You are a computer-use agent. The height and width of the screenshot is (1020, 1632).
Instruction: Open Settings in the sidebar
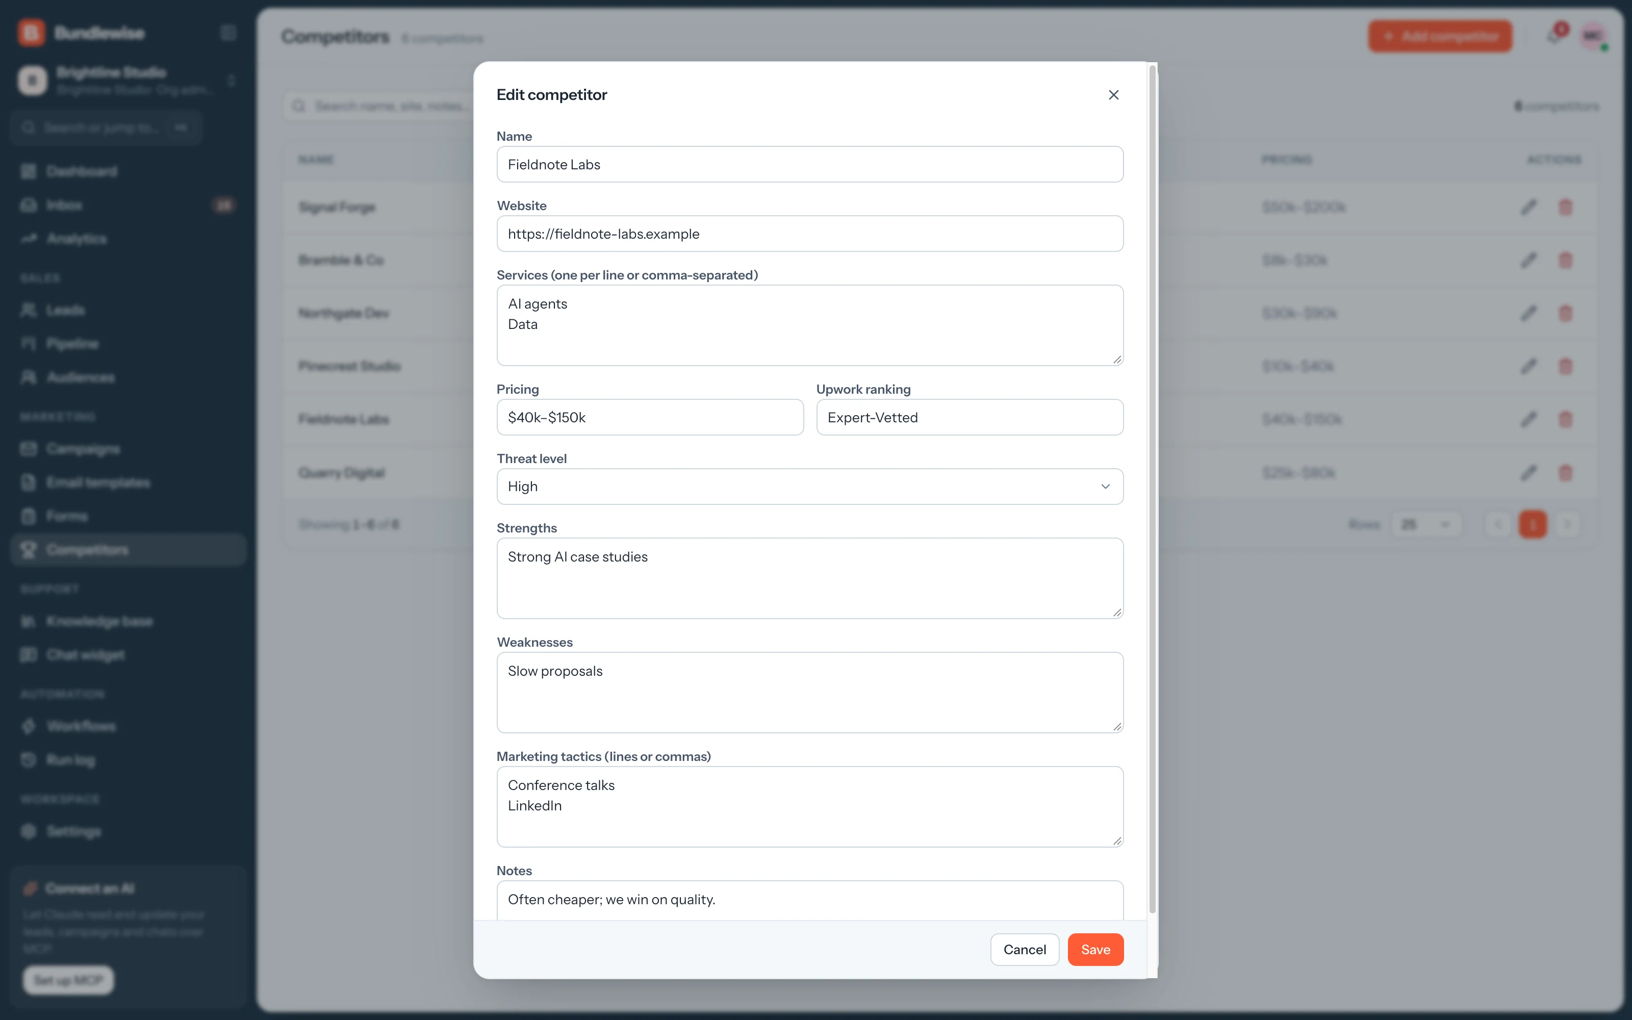(127, 832)
